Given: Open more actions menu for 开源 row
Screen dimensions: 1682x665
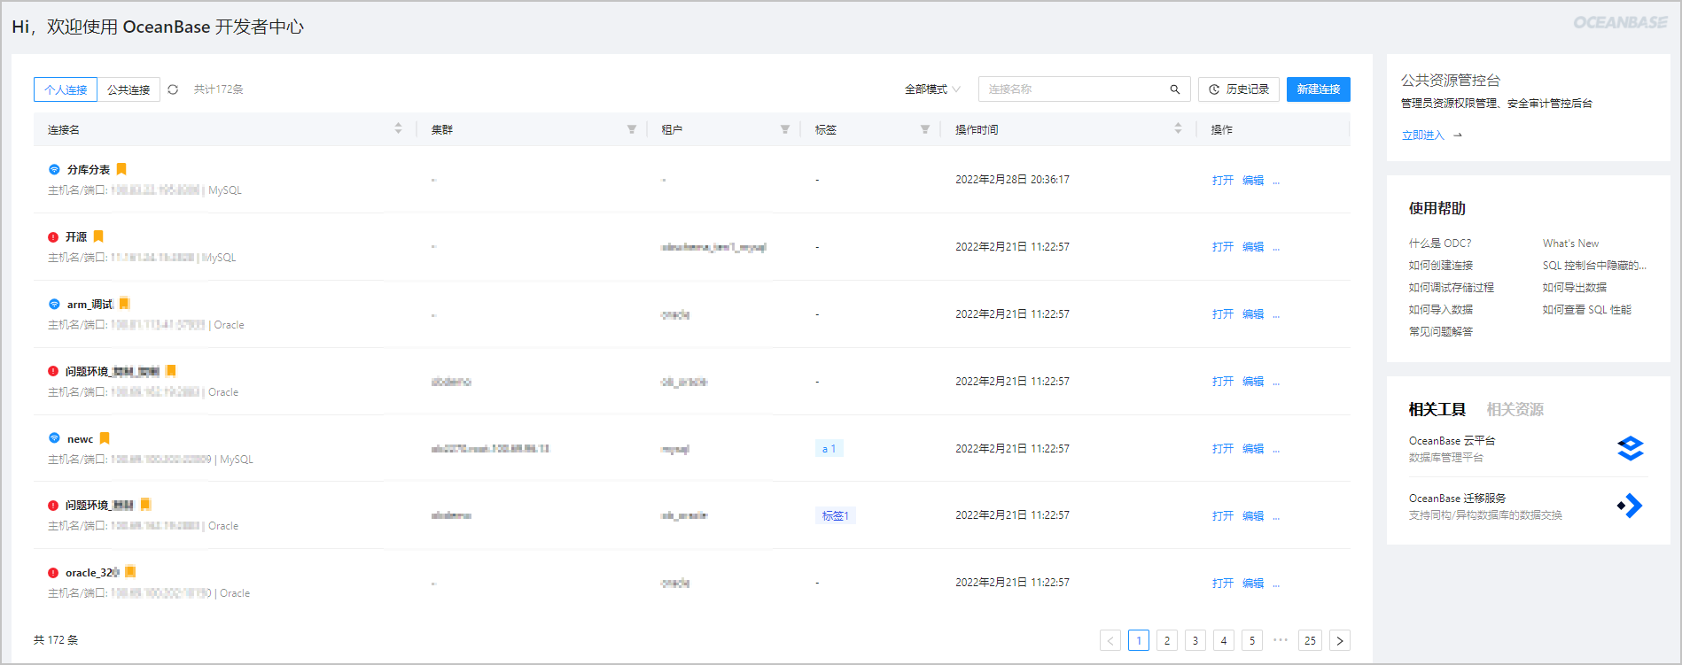Looking at the screenshot, I should [1276, 247].
